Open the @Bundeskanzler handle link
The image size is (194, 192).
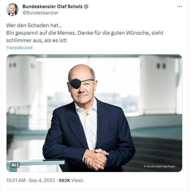[x=40, y=13]
